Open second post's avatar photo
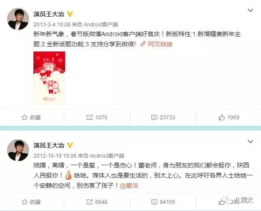 [18, 150]
